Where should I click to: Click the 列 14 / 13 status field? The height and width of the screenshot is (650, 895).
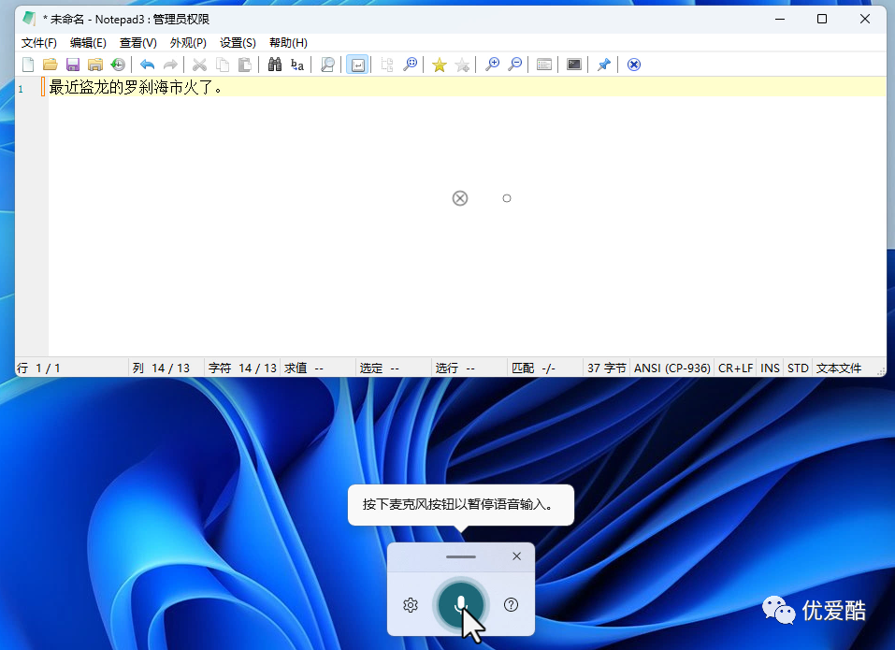(x=166, y=368)
